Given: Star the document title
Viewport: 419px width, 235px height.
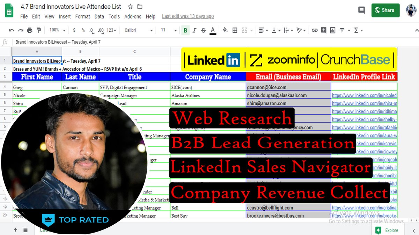Looking at the screenshot, I should (130, 7).
